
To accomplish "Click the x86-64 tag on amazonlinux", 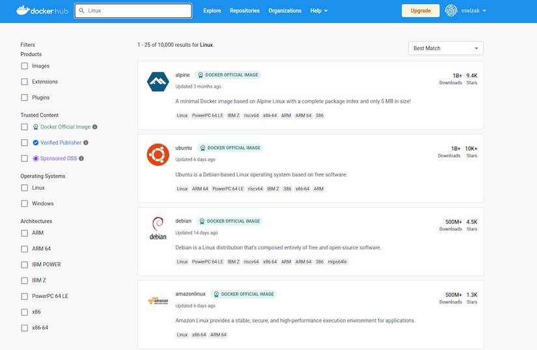I will [x=199, y=334].
